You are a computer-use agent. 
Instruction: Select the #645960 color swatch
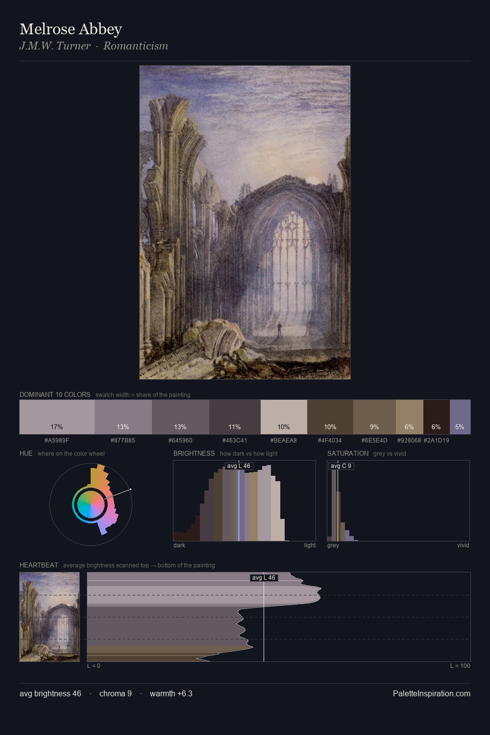click(x=180, y=417)
